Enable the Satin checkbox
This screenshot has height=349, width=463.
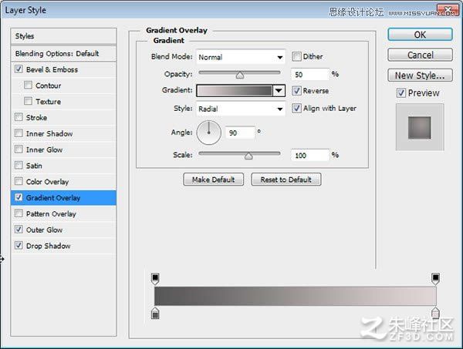[x=19, y=165]
